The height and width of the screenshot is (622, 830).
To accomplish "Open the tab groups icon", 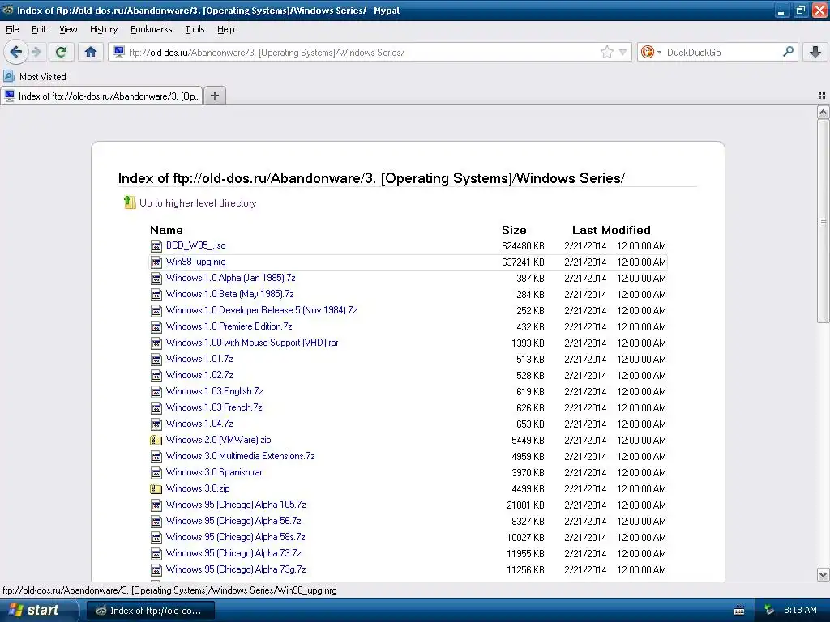I will point(822,96).
